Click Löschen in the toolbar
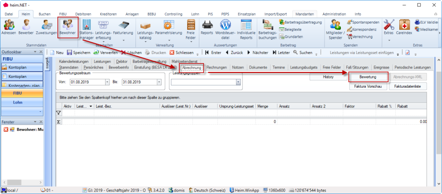 pos(132,52)
